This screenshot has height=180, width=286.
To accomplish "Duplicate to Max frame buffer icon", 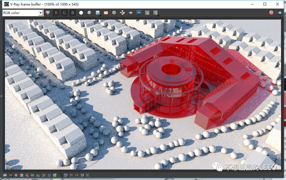I will pos(122,13).
